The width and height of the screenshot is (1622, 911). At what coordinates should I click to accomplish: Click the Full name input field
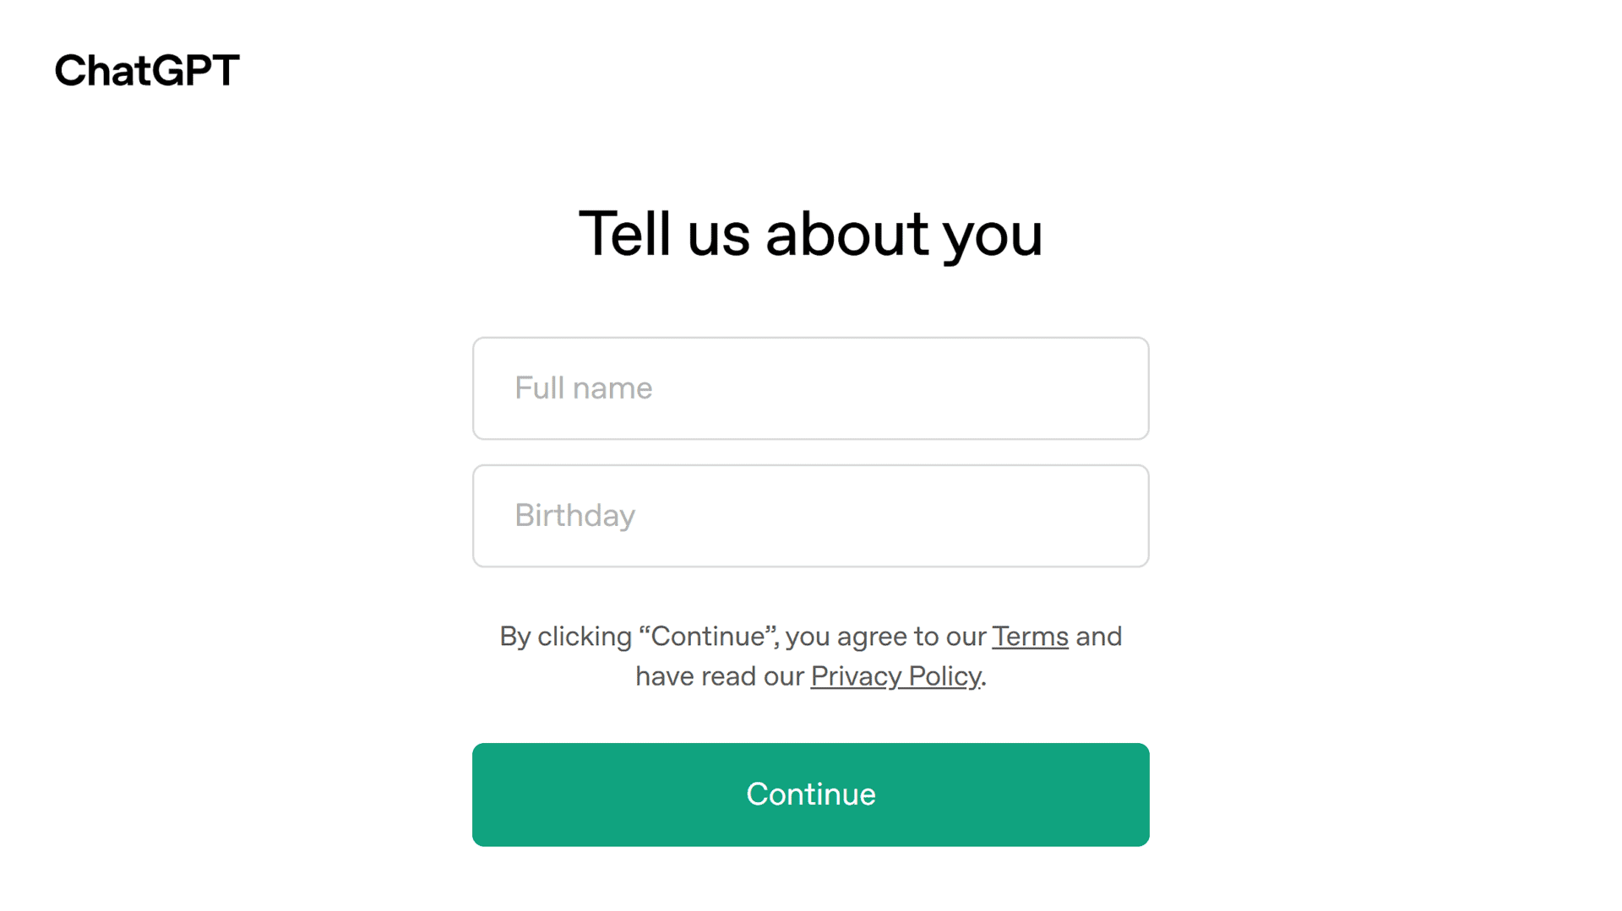coord(809,388)
